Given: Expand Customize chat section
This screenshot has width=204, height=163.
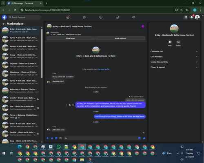Looking at the screenshot, I should pos(174,51).
